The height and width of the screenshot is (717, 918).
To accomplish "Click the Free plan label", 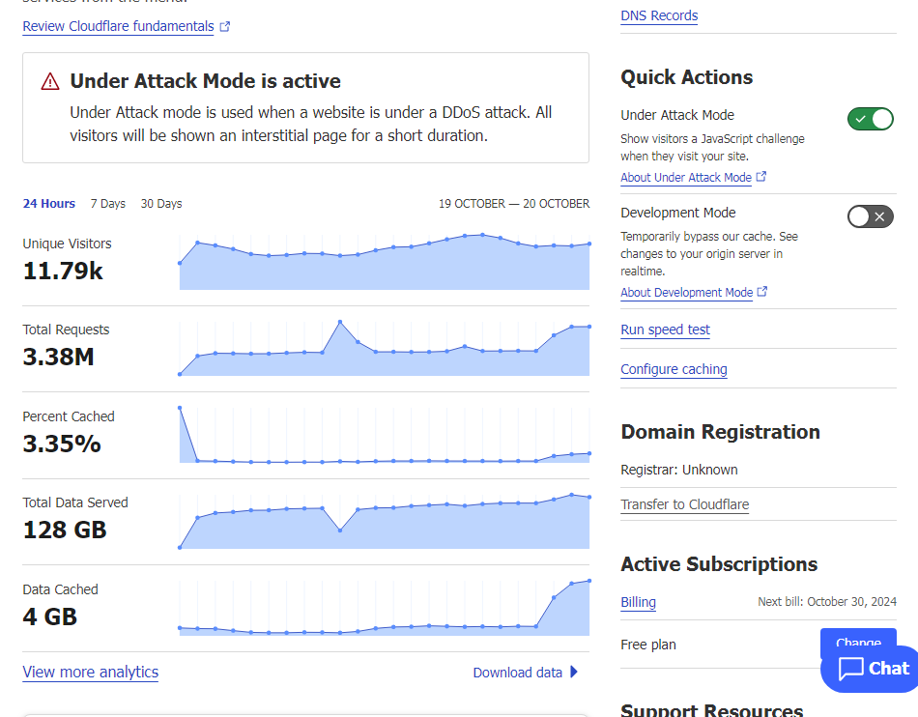I will pyautogui.click(x=648, y=645).
